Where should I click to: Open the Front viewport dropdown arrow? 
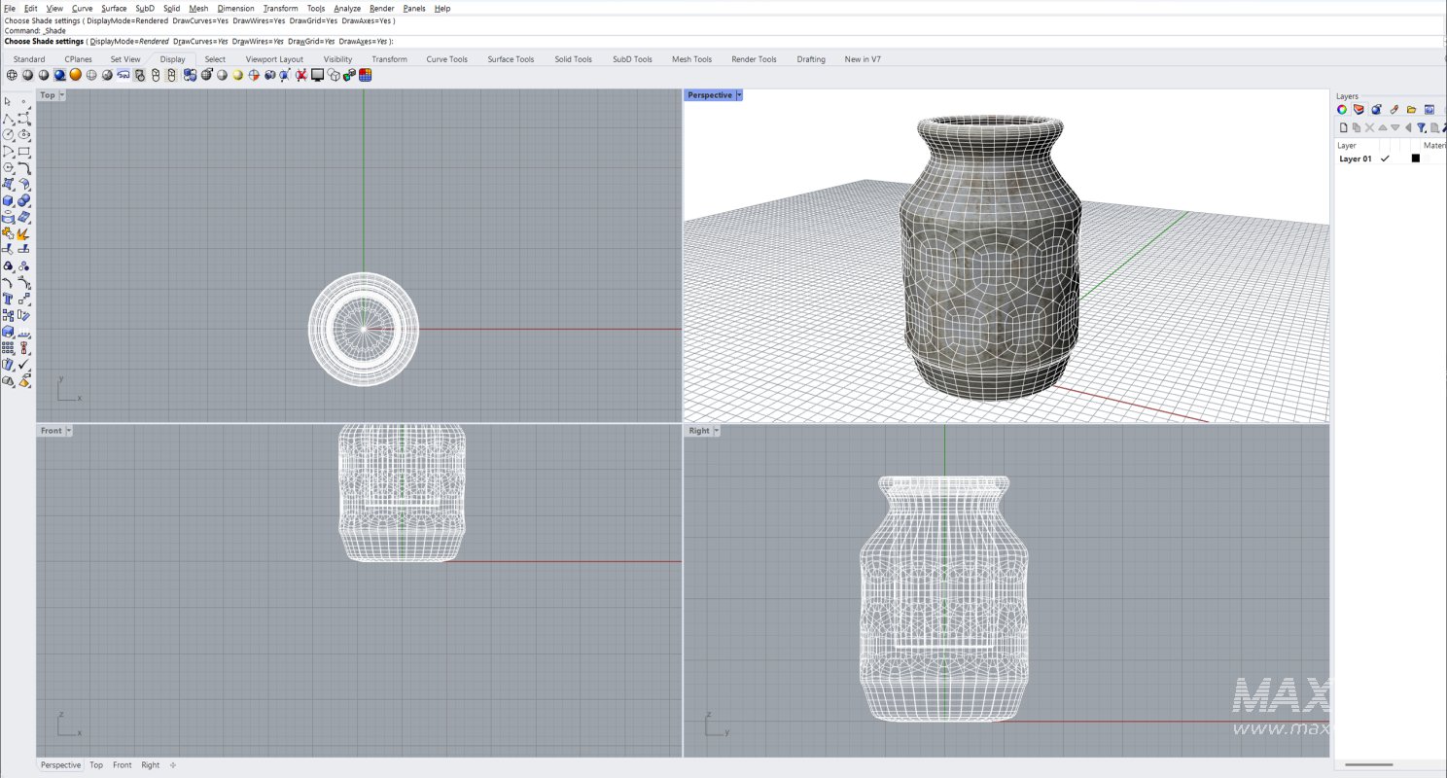coord(68,430)
